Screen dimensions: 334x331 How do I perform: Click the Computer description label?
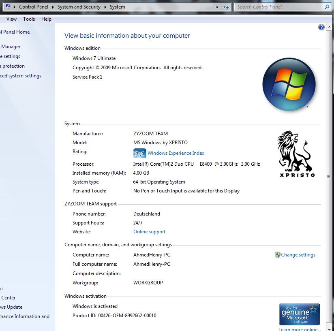tap(96, 273)
